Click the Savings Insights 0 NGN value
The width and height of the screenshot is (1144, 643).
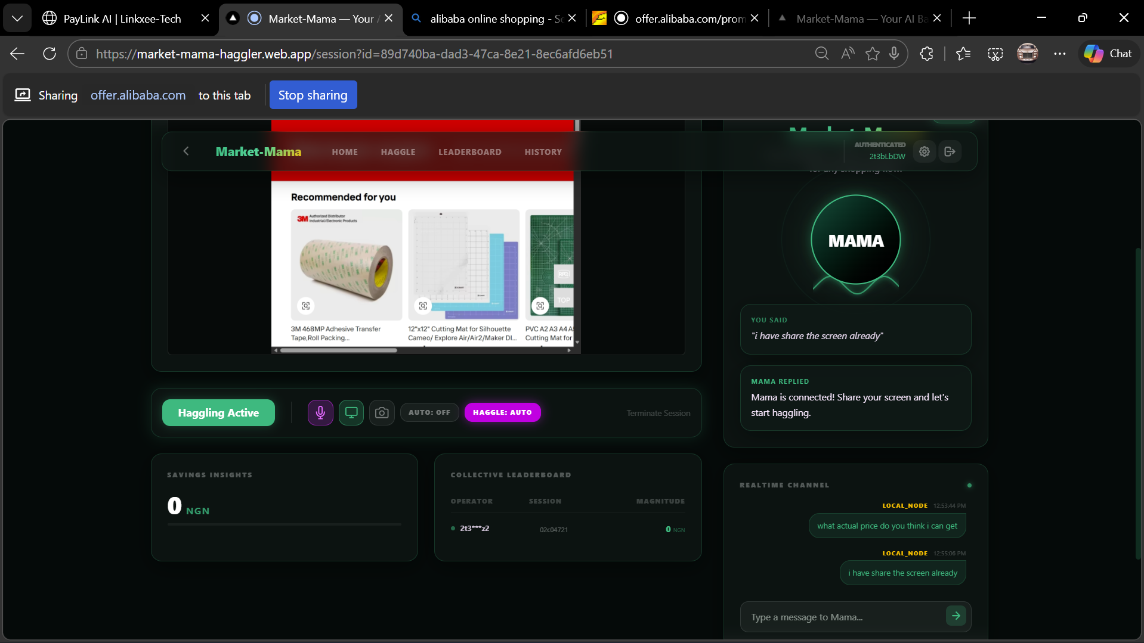188,507
